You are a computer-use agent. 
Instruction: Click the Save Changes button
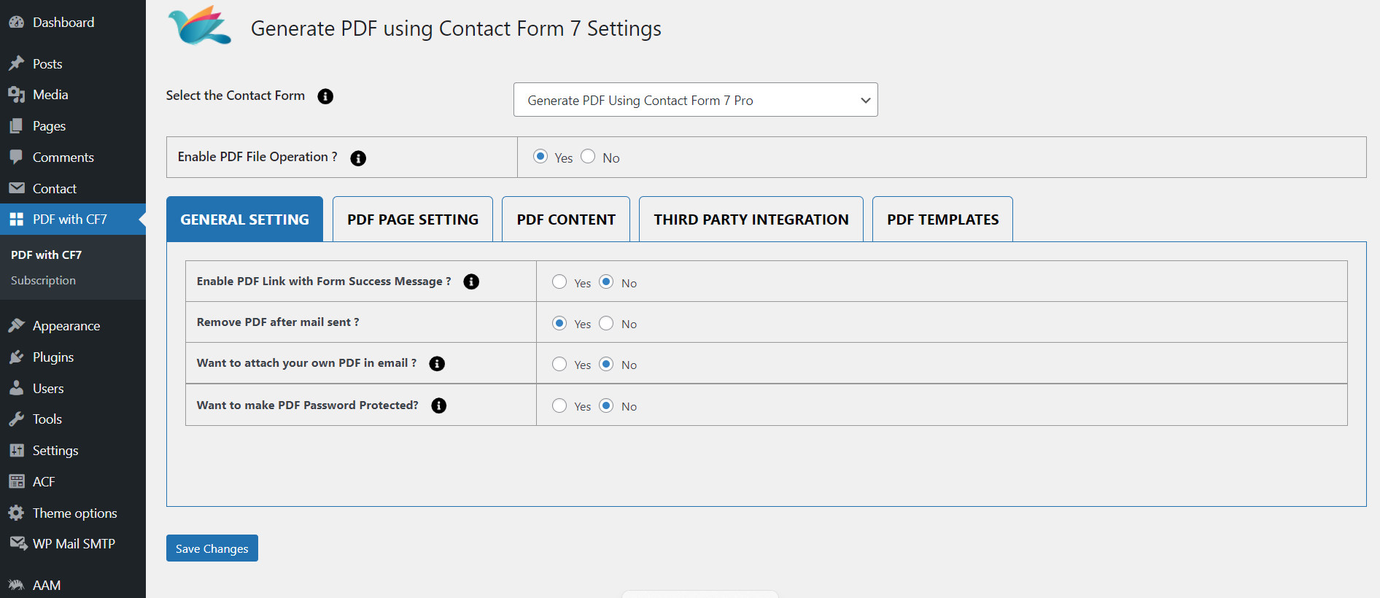pyautogui.click(x=212, y=548)
